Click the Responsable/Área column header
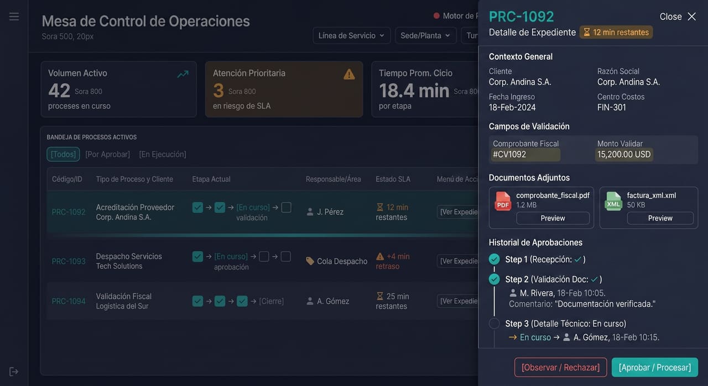Viewport: 708px width, 386px height. tap(334, 179)
